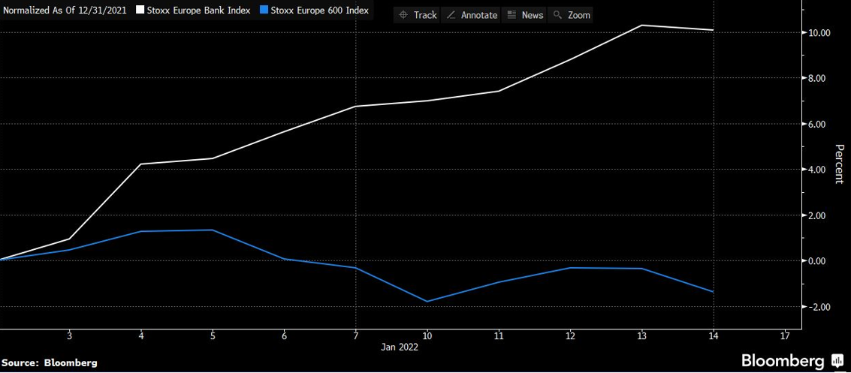This screenshot has width=851, height=373.
Task: Click date 14 on the x-axis
Action: [714, 336]
